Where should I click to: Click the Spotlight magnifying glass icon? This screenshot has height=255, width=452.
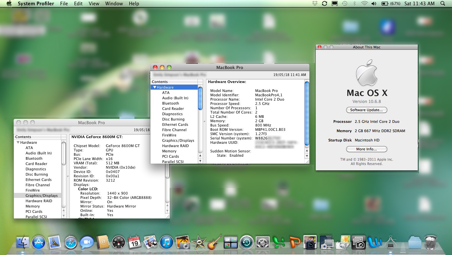(x=443, y=4)
